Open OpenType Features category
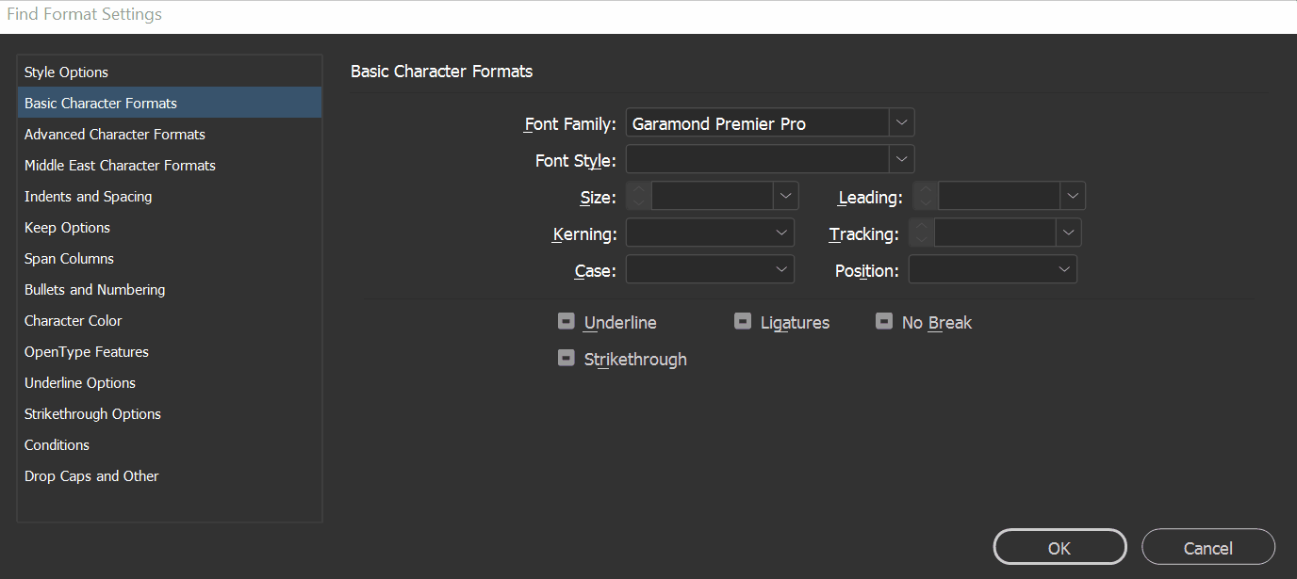This screenshot has height=579, width=1297. (170, 351)
